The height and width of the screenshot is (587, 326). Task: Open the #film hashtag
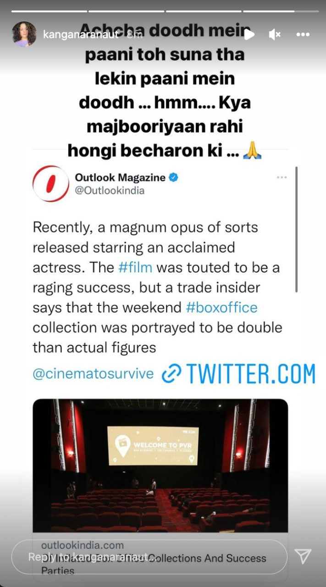(x=135, y=267)
